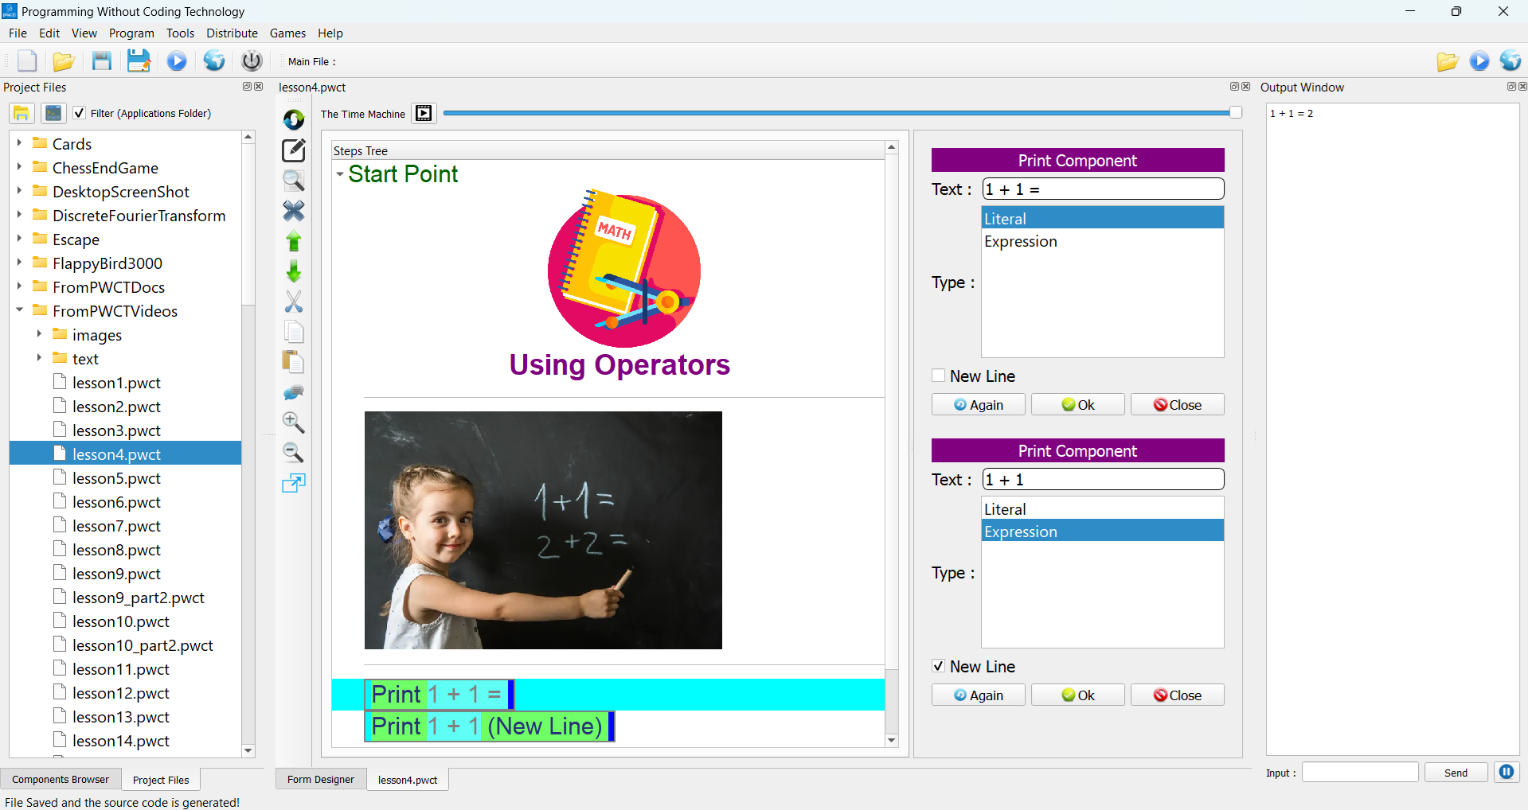Collapse the FromPWCTVideos folder
This screenshot has height=810, width=1528.
[19, 310]
